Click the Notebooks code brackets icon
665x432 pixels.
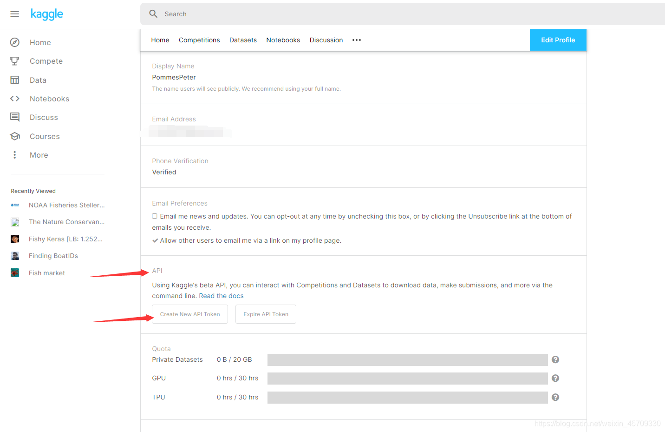pos(15,99)
